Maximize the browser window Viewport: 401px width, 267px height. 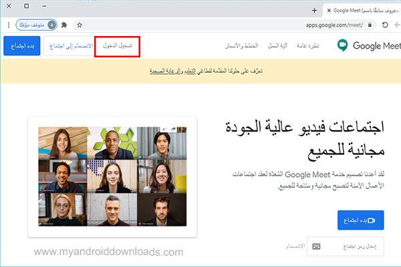tap(26, 6)
